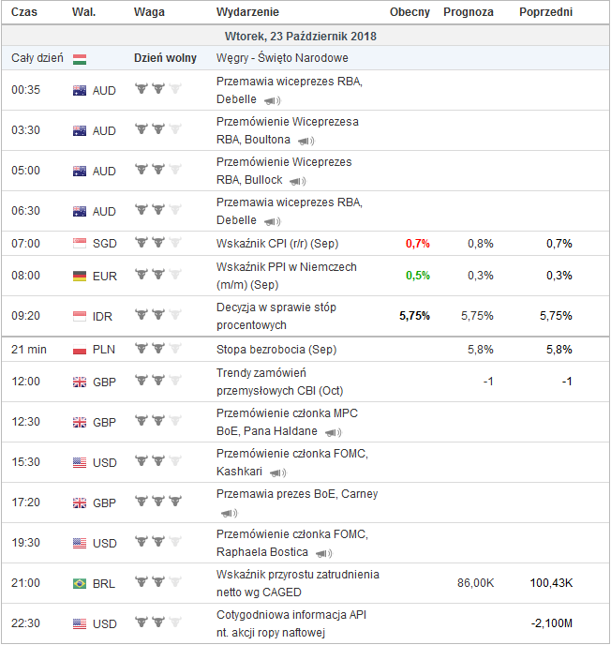Open Stopa bezrobocia (Sep) event
611x645 pixels.
(276, 350)
